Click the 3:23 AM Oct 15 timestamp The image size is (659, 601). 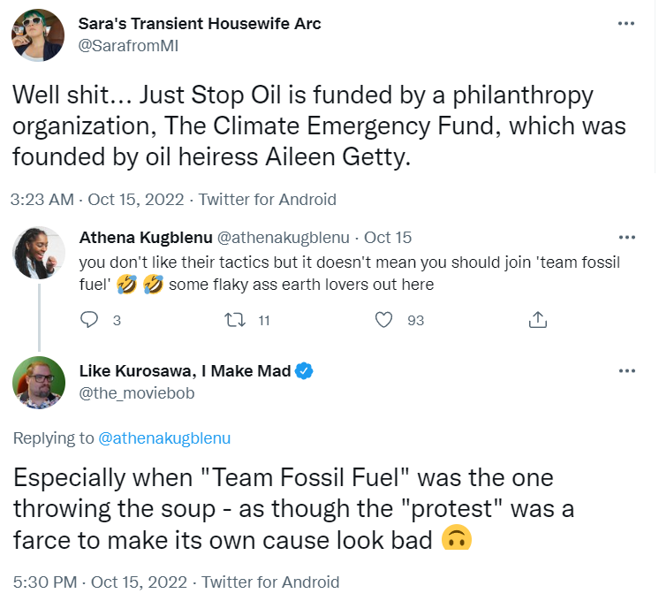[97, 200]
